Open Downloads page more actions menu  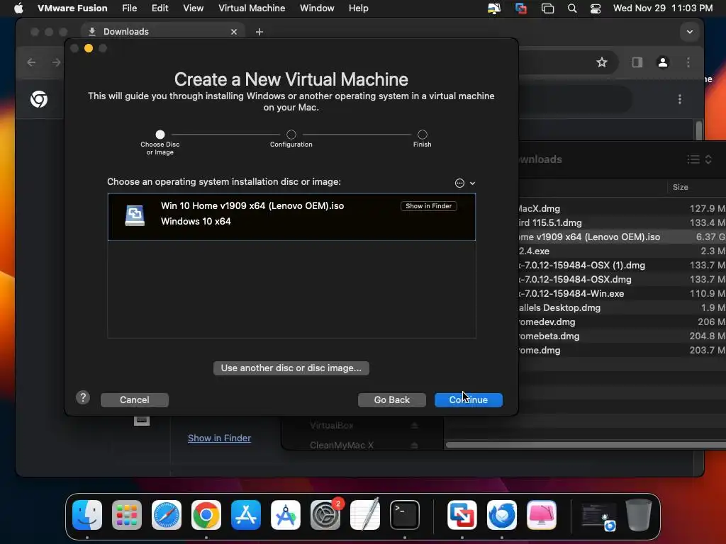point(680,99)
